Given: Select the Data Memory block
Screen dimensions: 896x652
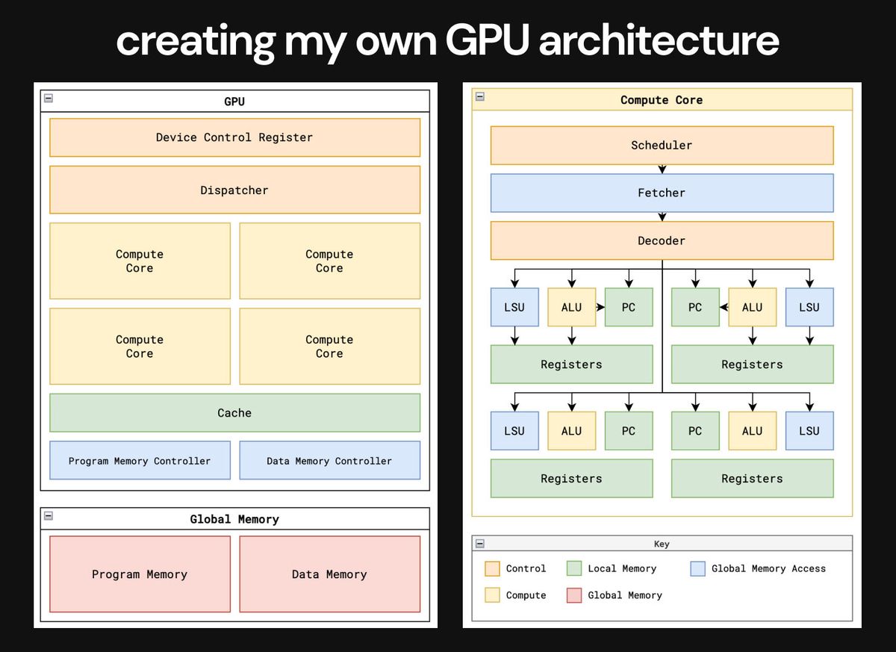Looking at the screenshot, I should coord(329,574).
